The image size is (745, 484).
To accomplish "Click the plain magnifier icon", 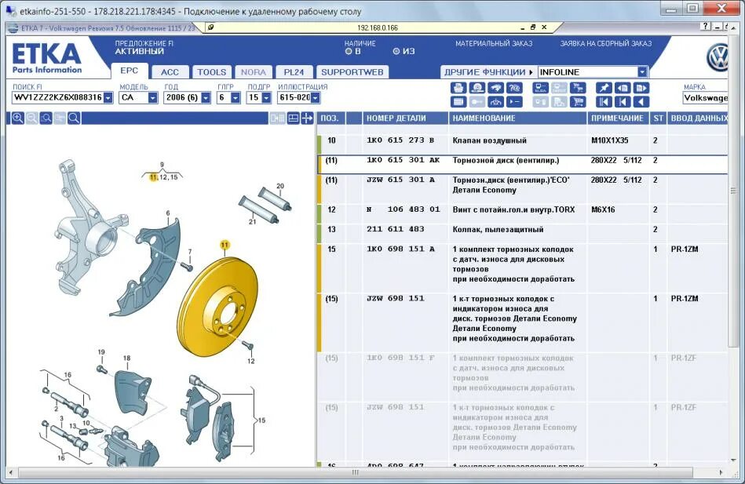I will point(74,118).
